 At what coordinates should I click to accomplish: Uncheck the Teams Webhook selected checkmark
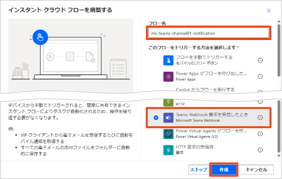[x=156, y=118]
